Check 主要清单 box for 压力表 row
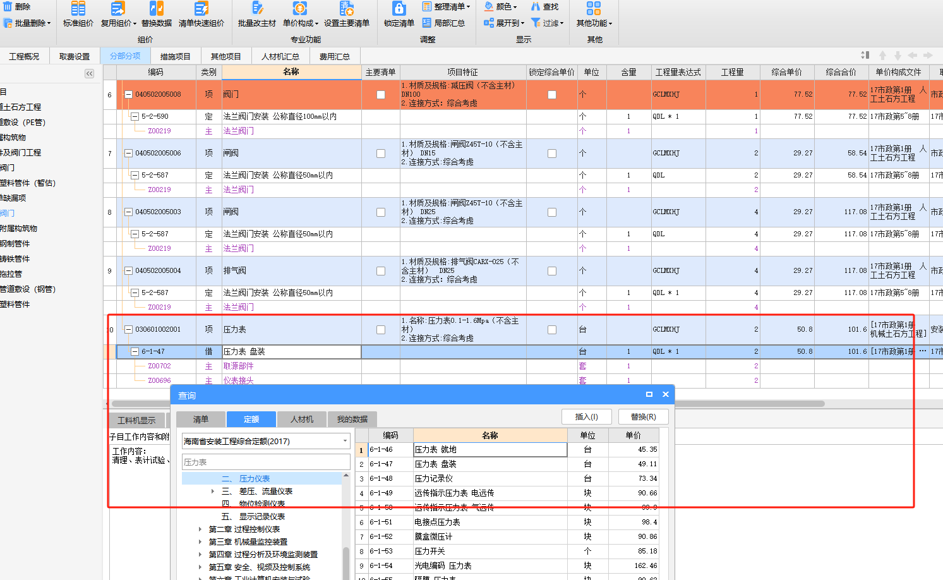The height and width of the screenshot is (580, 943). (381, 330)
